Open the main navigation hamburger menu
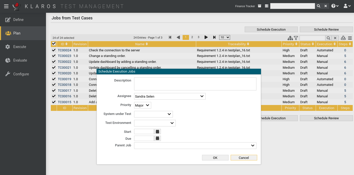354x175 pixels. pyautogui.click(x=6, y=6)
